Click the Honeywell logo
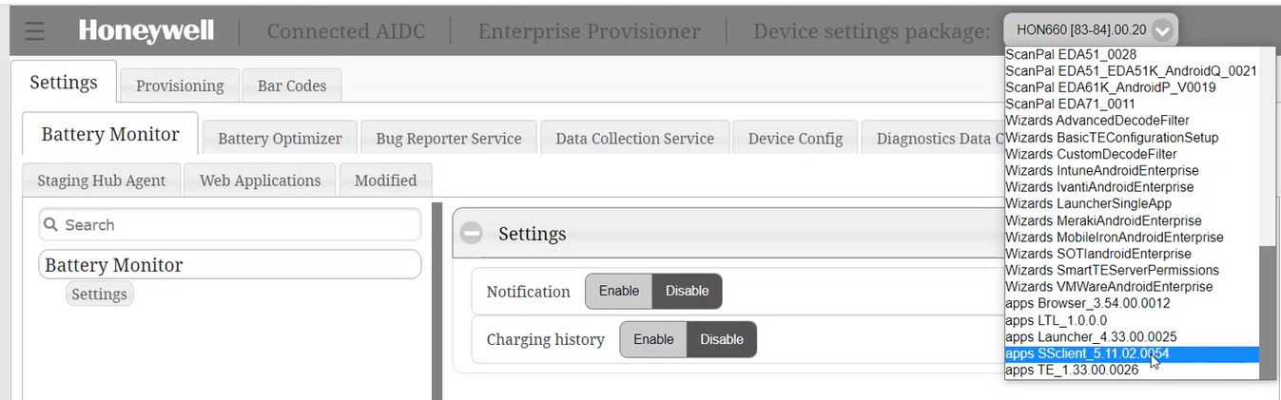Screen dimensions: 1281x400 coord(148,31)
